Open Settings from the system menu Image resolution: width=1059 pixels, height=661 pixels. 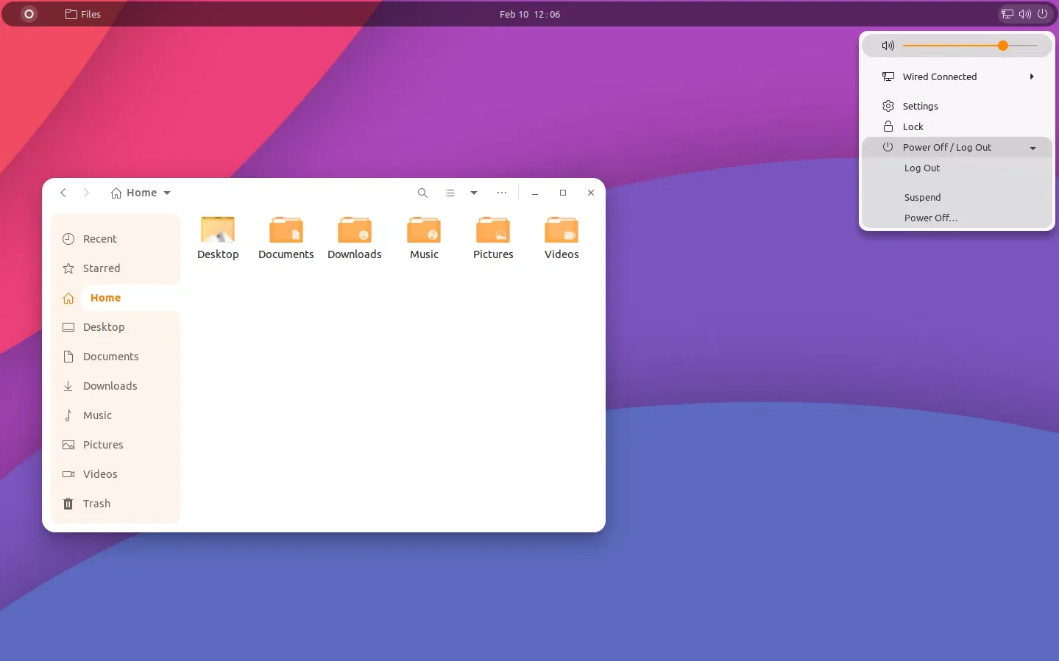[x=919, y=106]
